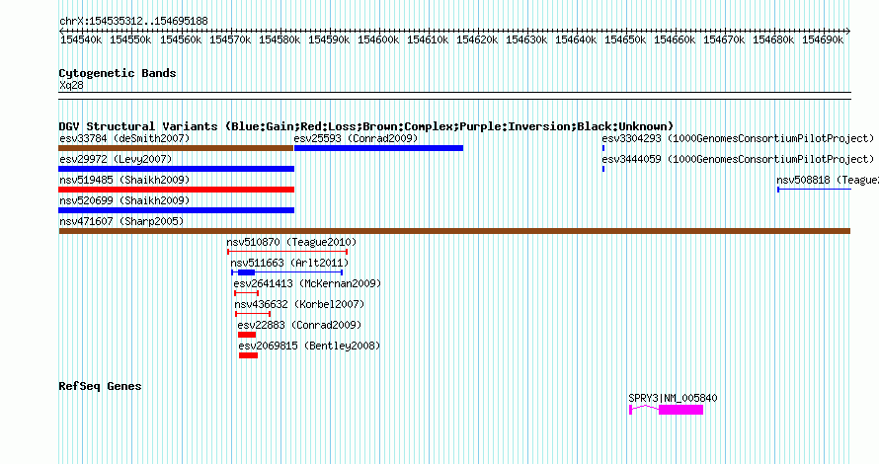Select the red nsv519485 loss bar
The width and height of the screenshot is (879, 464).
(x=177, y=190)
